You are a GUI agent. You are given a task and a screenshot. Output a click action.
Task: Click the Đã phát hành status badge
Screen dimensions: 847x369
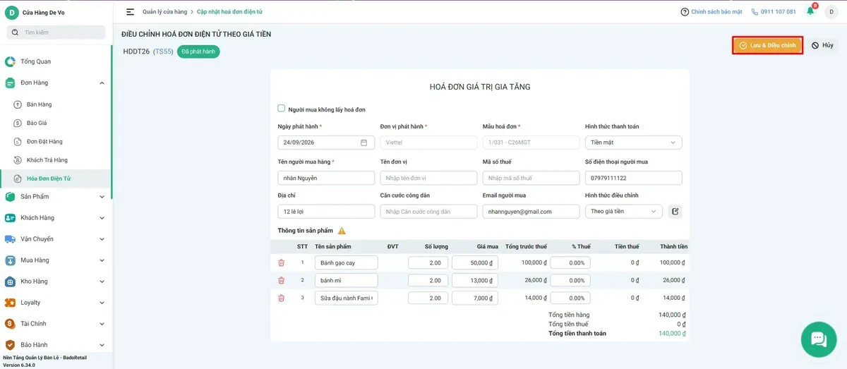(x=198, y=52)
